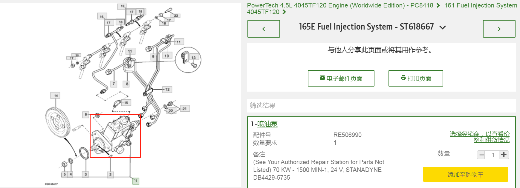Screen dimensions: 520x188
Task: Increase quantity with the plus button
Action: [504, 155]
